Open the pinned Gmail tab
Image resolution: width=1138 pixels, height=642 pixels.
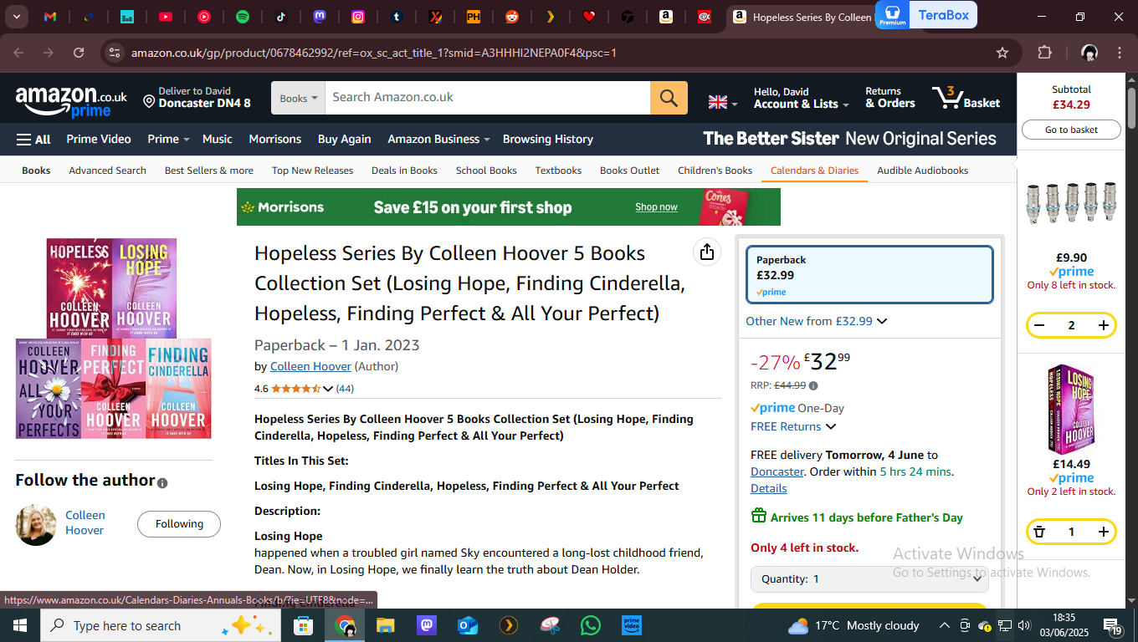[50, 17]
